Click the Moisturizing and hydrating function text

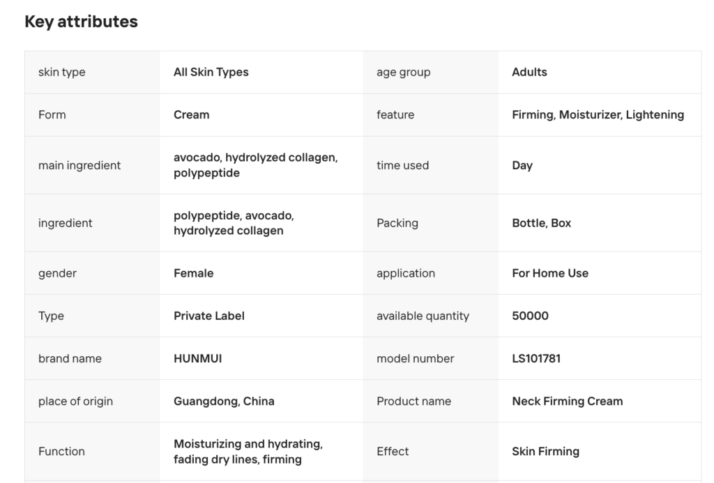[x=248, y=444]
